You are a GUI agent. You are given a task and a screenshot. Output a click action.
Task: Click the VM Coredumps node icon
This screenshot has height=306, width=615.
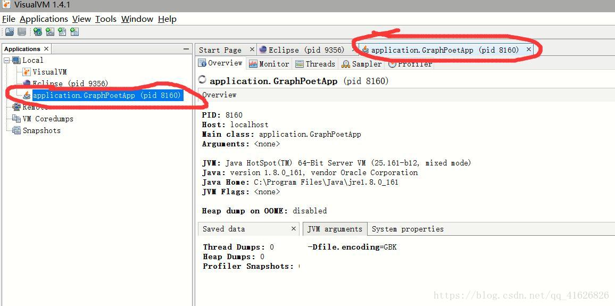[16, 119]
